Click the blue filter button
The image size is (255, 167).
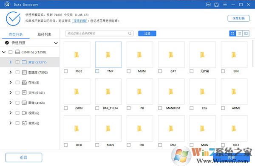147,33
